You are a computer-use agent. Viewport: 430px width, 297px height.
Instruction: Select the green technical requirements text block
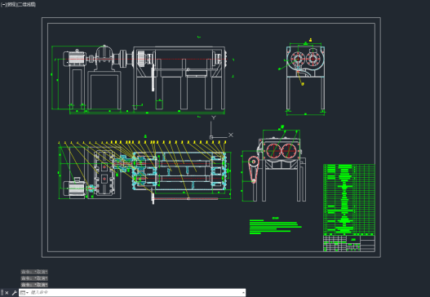(275, 226)
